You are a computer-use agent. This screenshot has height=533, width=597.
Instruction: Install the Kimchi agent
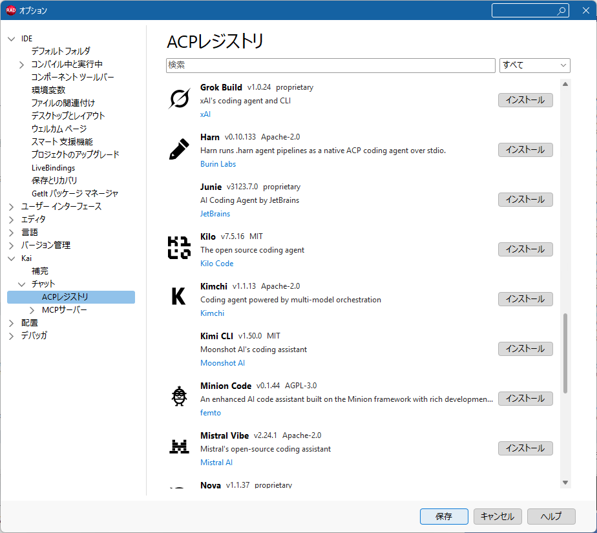(525, 299)
